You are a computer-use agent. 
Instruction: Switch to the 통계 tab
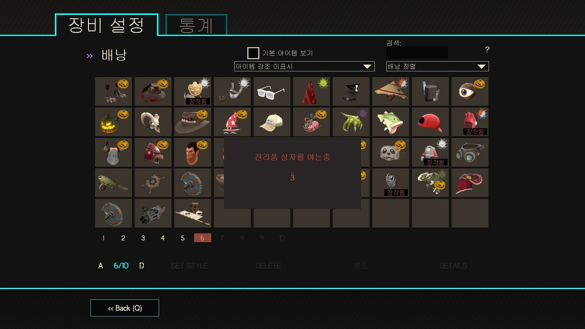tap(197, 25)
